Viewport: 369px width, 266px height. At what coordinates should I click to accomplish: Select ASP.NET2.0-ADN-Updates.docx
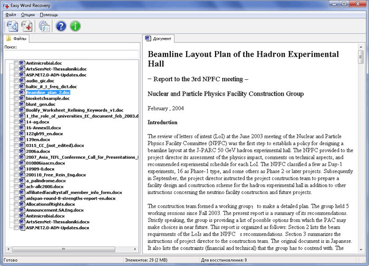[57, 228]
